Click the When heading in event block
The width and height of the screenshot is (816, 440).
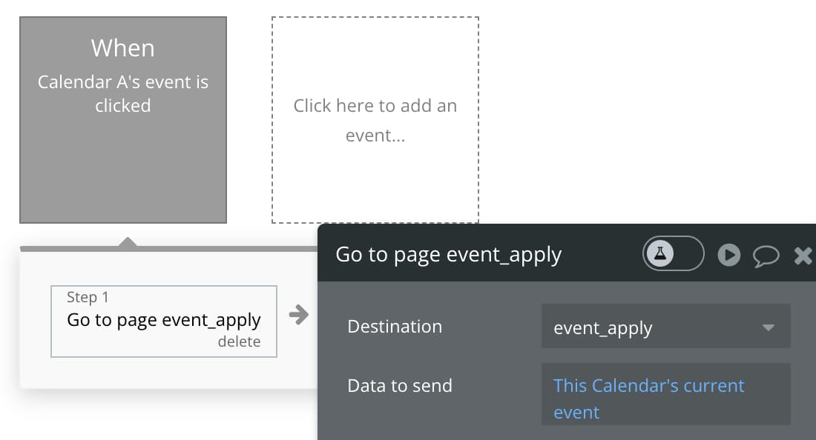(123, 48)
